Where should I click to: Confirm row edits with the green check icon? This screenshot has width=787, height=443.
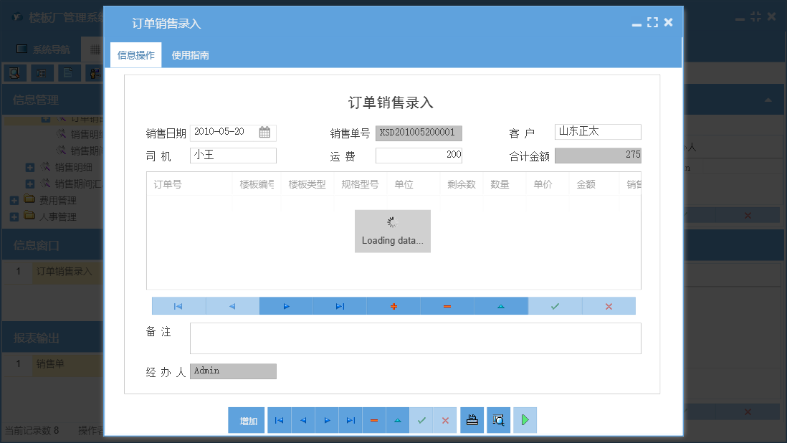[555, 305]
